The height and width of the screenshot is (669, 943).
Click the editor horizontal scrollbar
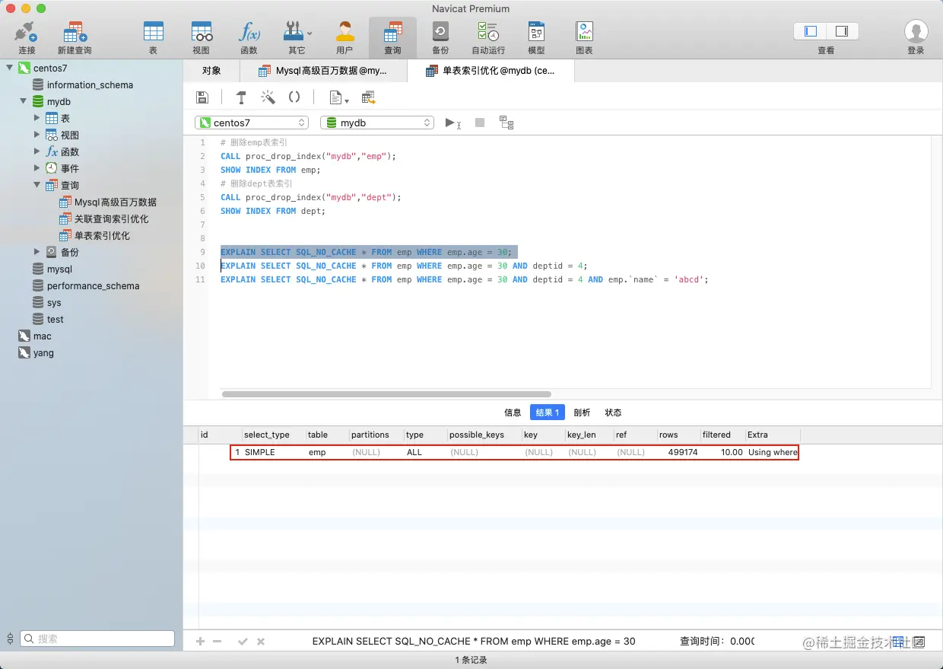(386, 393)
